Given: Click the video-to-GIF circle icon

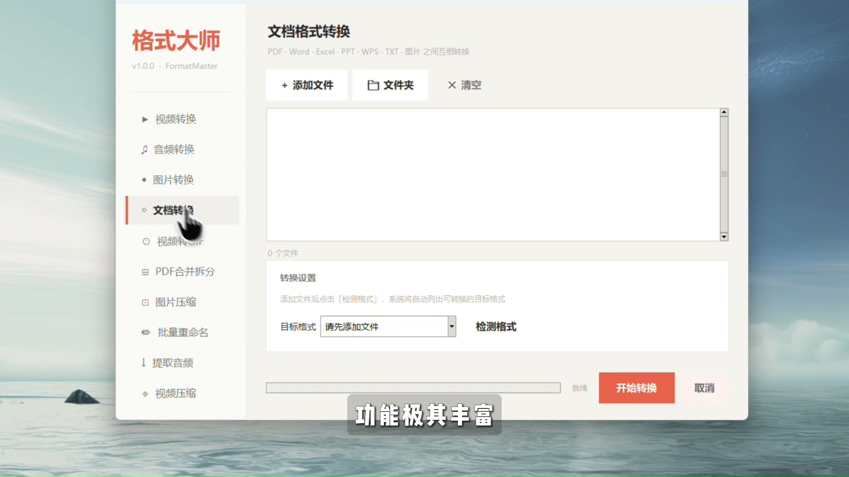Looking at the screenshot, I should pyautogui.click(x=146, y=241).
